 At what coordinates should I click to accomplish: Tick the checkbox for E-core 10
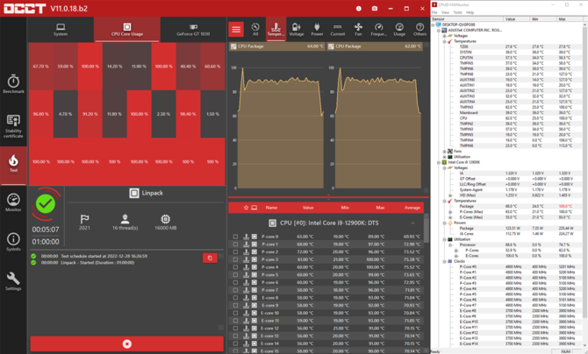point(235,313)
